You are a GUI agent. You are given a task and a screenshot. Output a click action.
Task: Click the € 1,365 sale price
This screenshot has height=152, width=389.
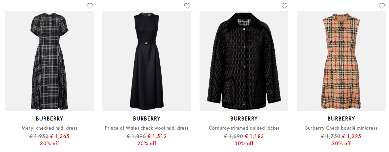point(60,136)
